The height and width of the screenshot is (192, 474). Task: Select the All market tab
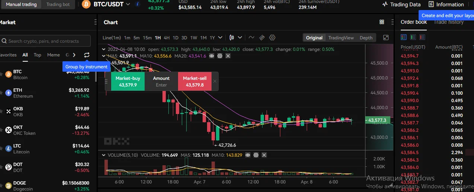(25, 55)
